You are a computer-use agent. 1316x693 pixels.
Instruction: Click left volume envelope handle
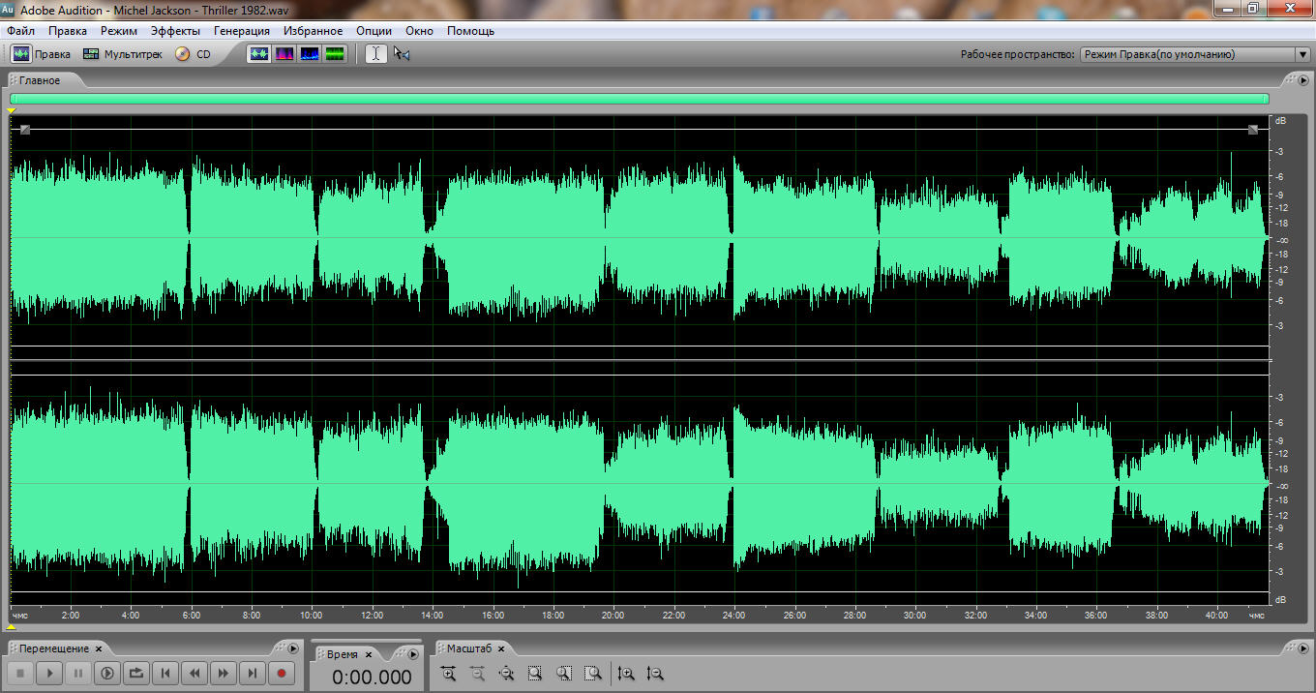coord(25,130)
